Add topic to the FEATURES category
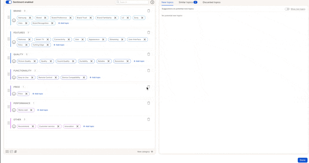Image resolution: width=309 pixels, height=163 pixels. point(59,45)
